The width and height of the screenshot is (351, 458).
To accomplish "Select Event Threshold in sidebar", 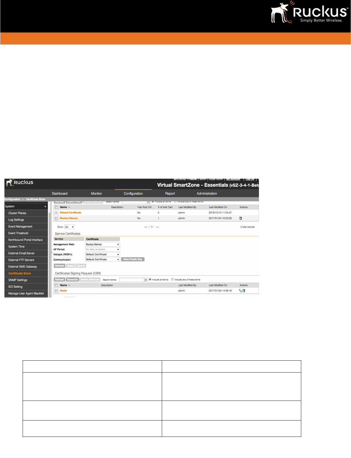I will (26, 233).
